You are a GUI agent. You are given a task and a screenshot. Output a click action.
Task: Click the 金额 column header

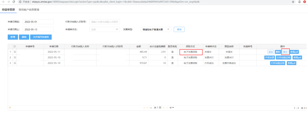point(139,46)
